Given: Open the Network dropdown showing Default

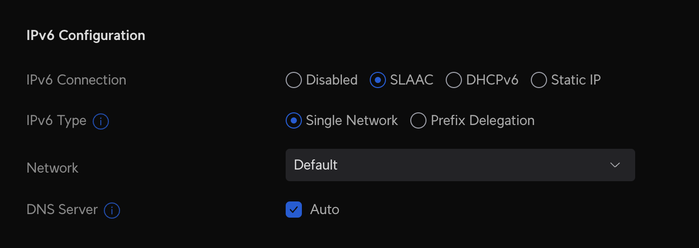Looking at the screenshot, I should [460, 165].
